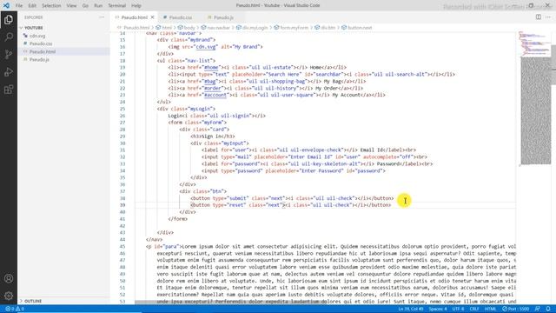556x313 pixels.
Task: Click the errors and warnings status indicator
Action: click(15, 309)
